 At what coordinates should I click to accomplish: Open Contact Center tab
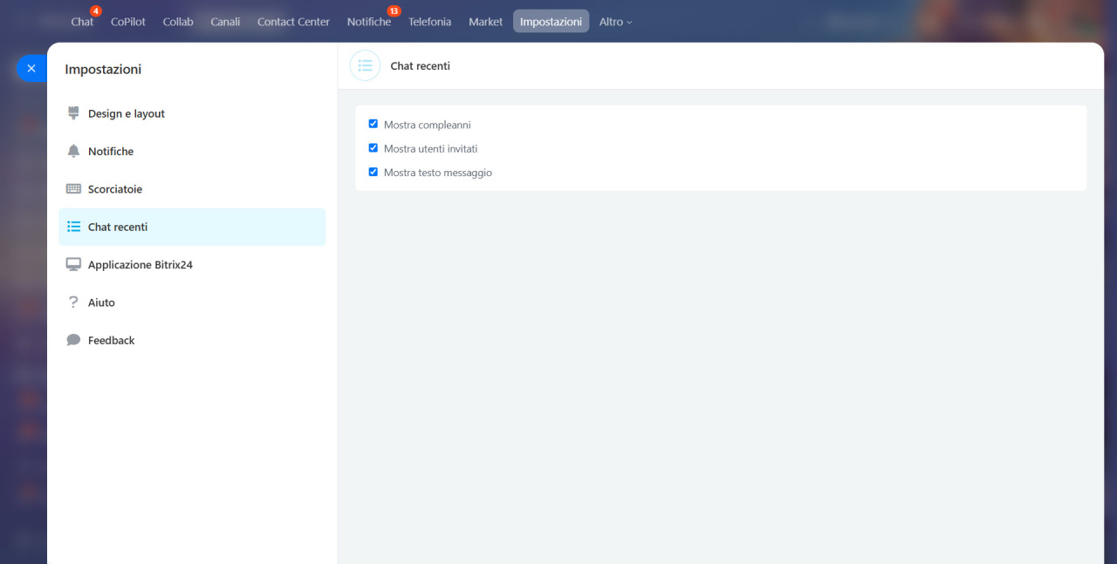[293, 22]
